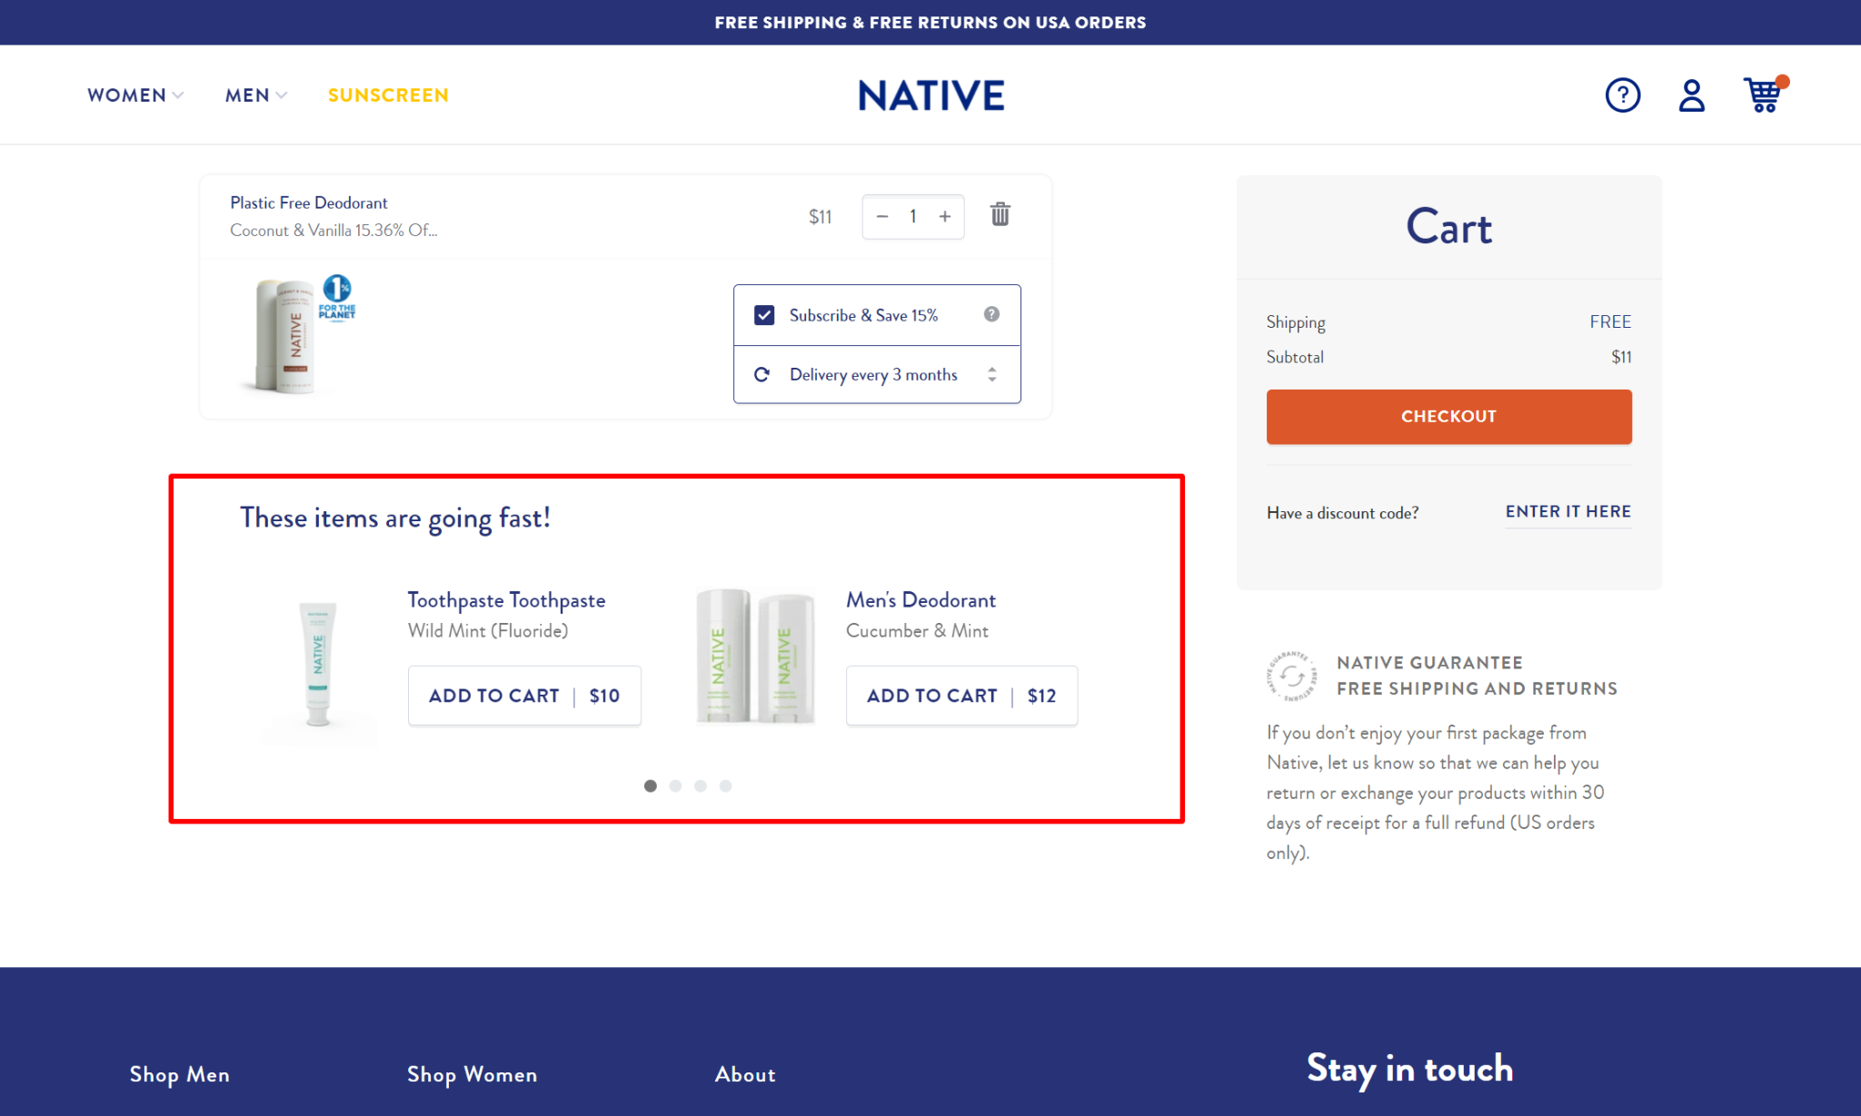Open the About footer link
This screenshot has width=1861, height=1116.
[745, 1074]
